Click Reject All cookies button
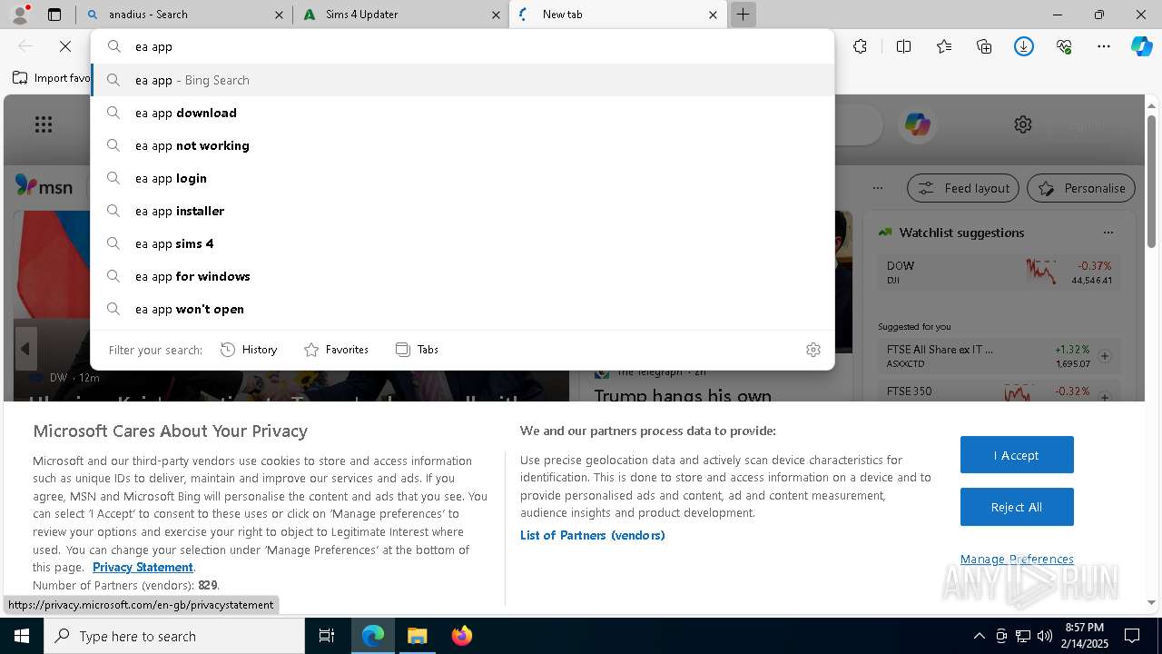 1017,507
